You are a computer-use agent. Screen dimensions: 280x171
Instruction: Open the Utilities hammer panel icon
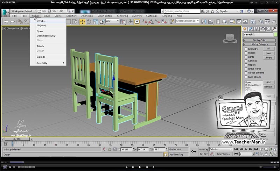(274, 29)
